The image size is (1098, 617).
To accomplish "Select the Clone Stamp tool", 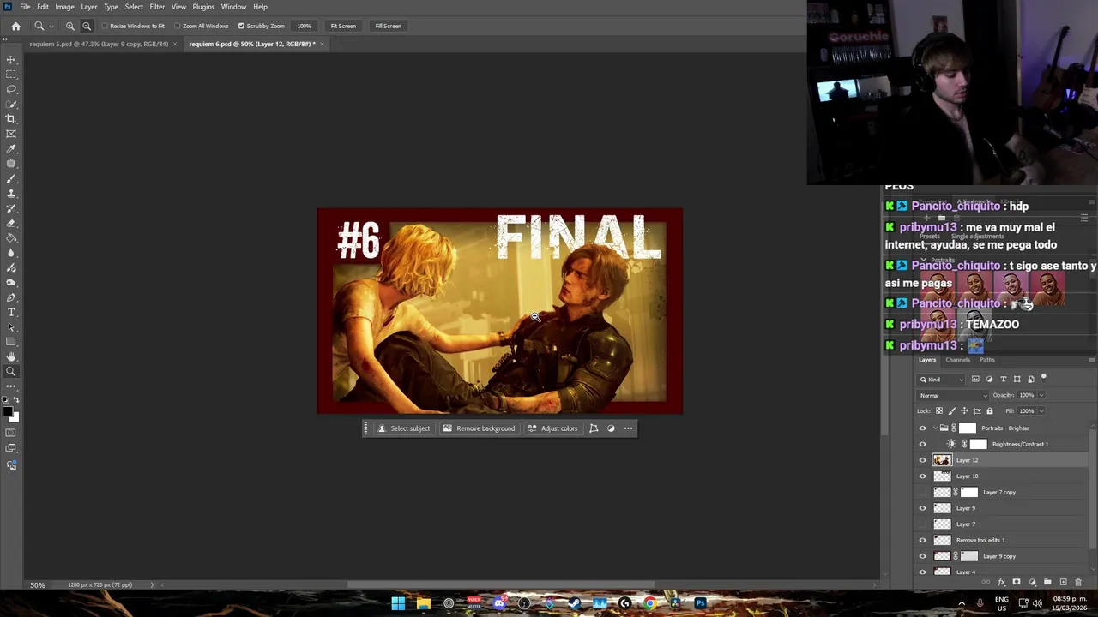I will click(x=11, y=194).
